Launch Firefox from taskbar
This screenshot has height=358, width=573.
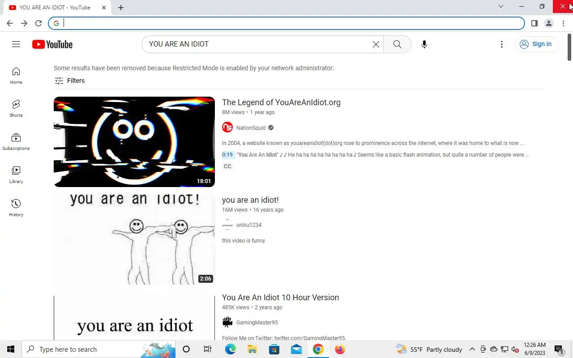[340, 349]
